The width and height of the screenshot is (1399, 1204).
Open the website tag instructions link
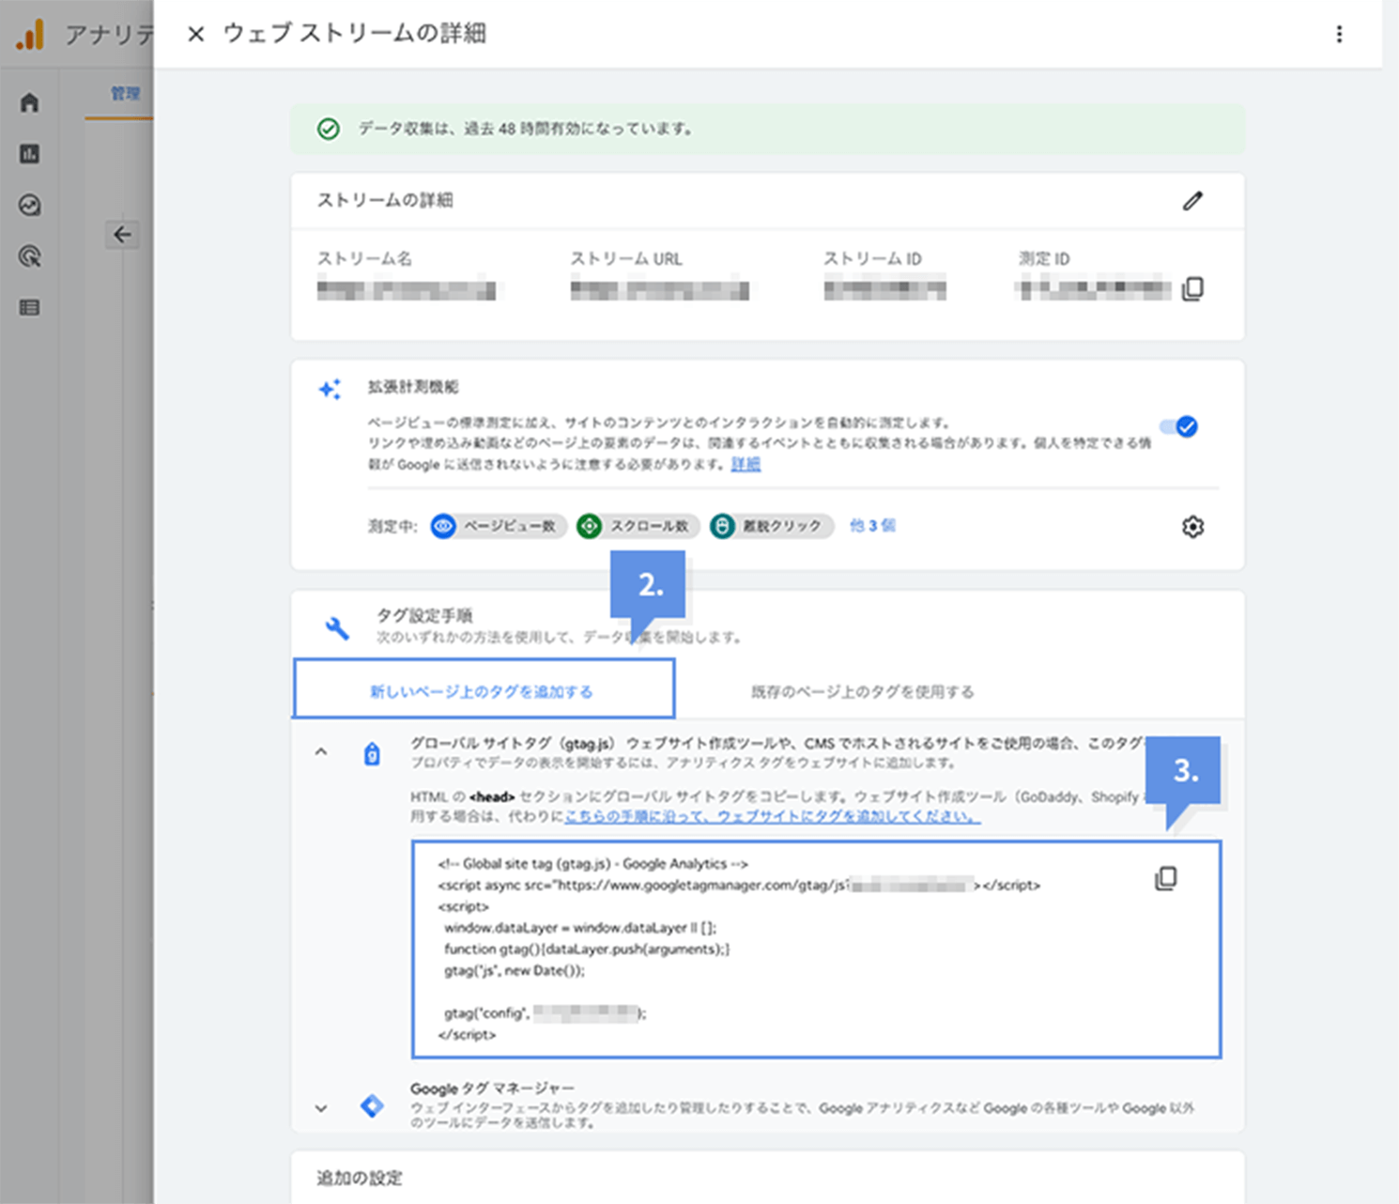pos(772,817)
